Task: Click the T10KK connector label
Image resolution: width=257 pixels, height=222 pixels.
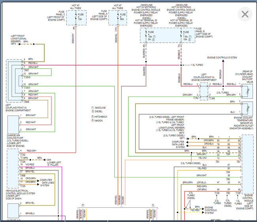Action: [27, 77]
